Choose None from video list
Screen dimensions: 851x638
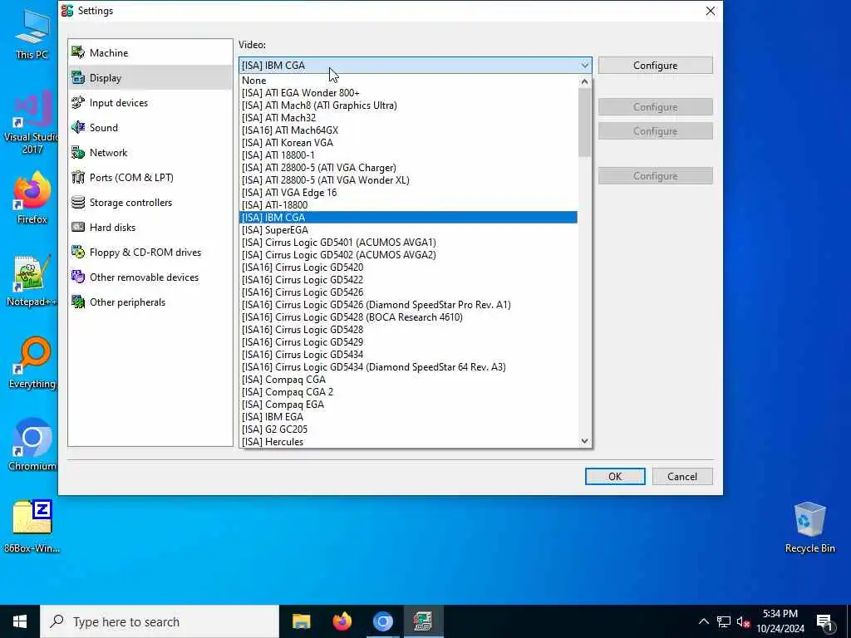[408, 81]
